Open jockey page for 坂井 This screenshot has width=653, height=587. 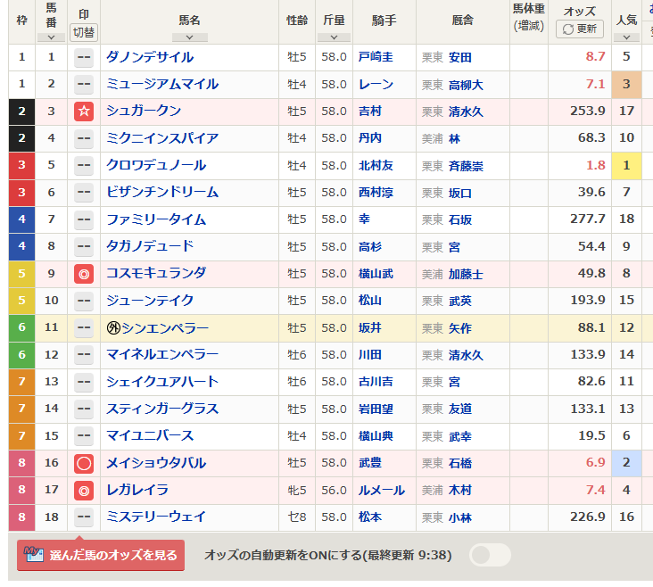(370, 328)
